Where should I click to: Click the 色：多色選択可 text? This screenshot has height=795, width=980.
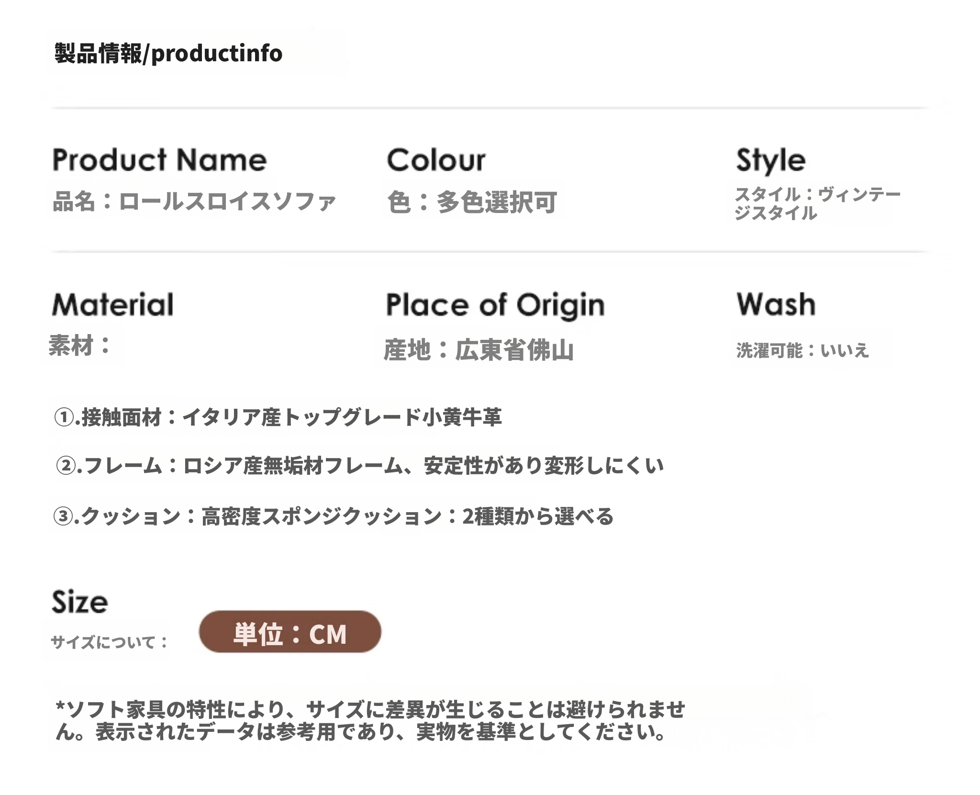472,202
